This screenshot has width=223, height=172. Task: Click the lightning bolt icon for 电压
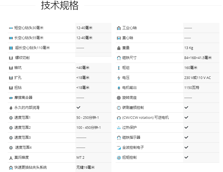(x=119, y=78)
